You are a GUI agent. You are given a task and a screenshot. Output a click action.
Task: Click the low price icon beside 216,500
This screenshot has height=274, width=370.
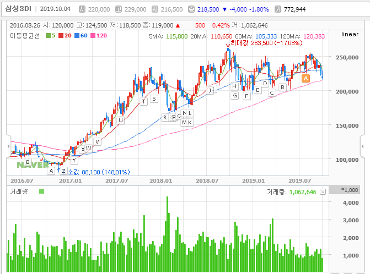[155, 9]
